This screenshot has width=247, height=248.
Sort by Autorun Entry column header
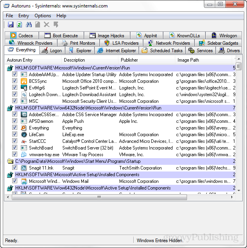pyautogui.click(x=33, y=60)
